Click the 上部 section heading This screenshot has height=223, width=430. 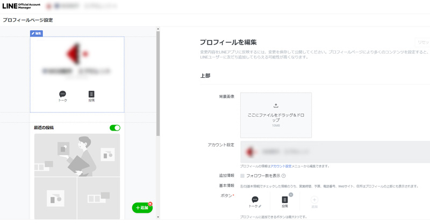(x=205, y=76)
